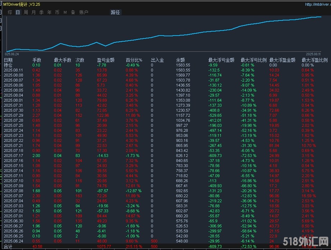Select the 日 daily statistics tab
This screenshot has height=250, width=331.
click(18, 12)
